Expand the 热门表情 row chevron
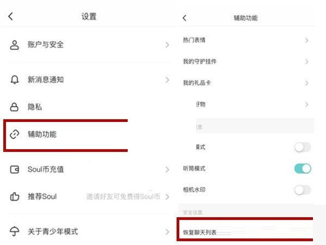The image size is (326, 245). (307, 40)
